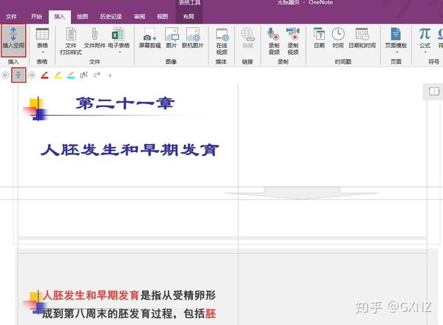The width and height of the screenshot is (443, 325).
Task: Expand the Spreadsheet (电子表格) dropdown
Action: [x=119, y=41]
